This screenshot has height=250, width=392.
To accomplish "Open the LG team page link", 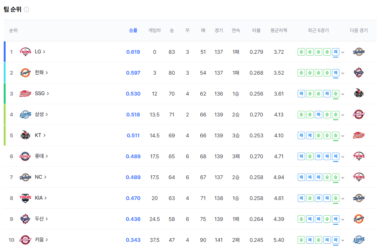I will coord(40,52).
